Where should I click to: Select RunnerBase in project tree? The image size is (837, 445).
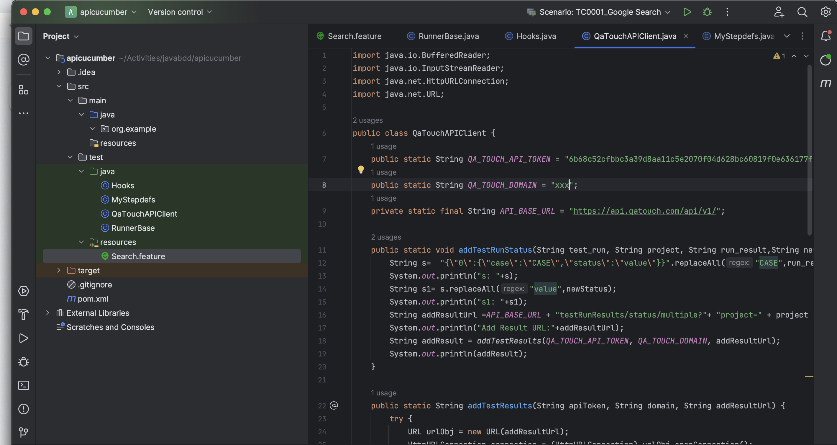[127, 228]
